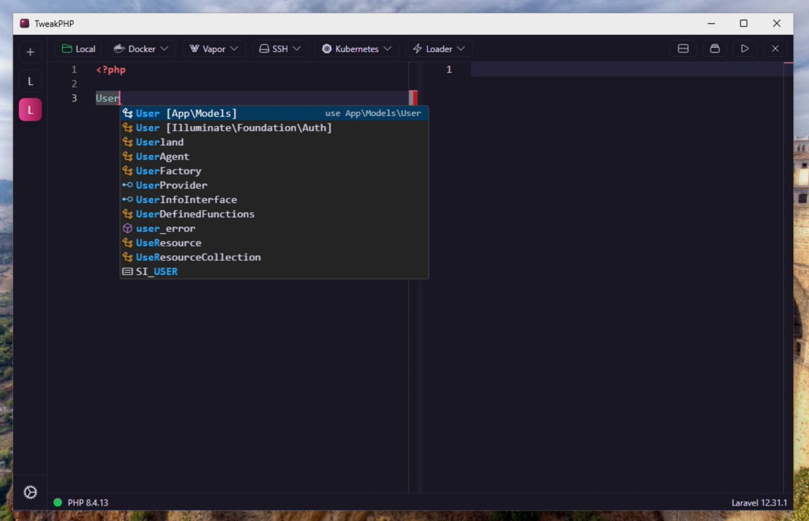
Task: Expand the SSH dropdown menu
Action: pyautogui.click(x=297, y=49)
